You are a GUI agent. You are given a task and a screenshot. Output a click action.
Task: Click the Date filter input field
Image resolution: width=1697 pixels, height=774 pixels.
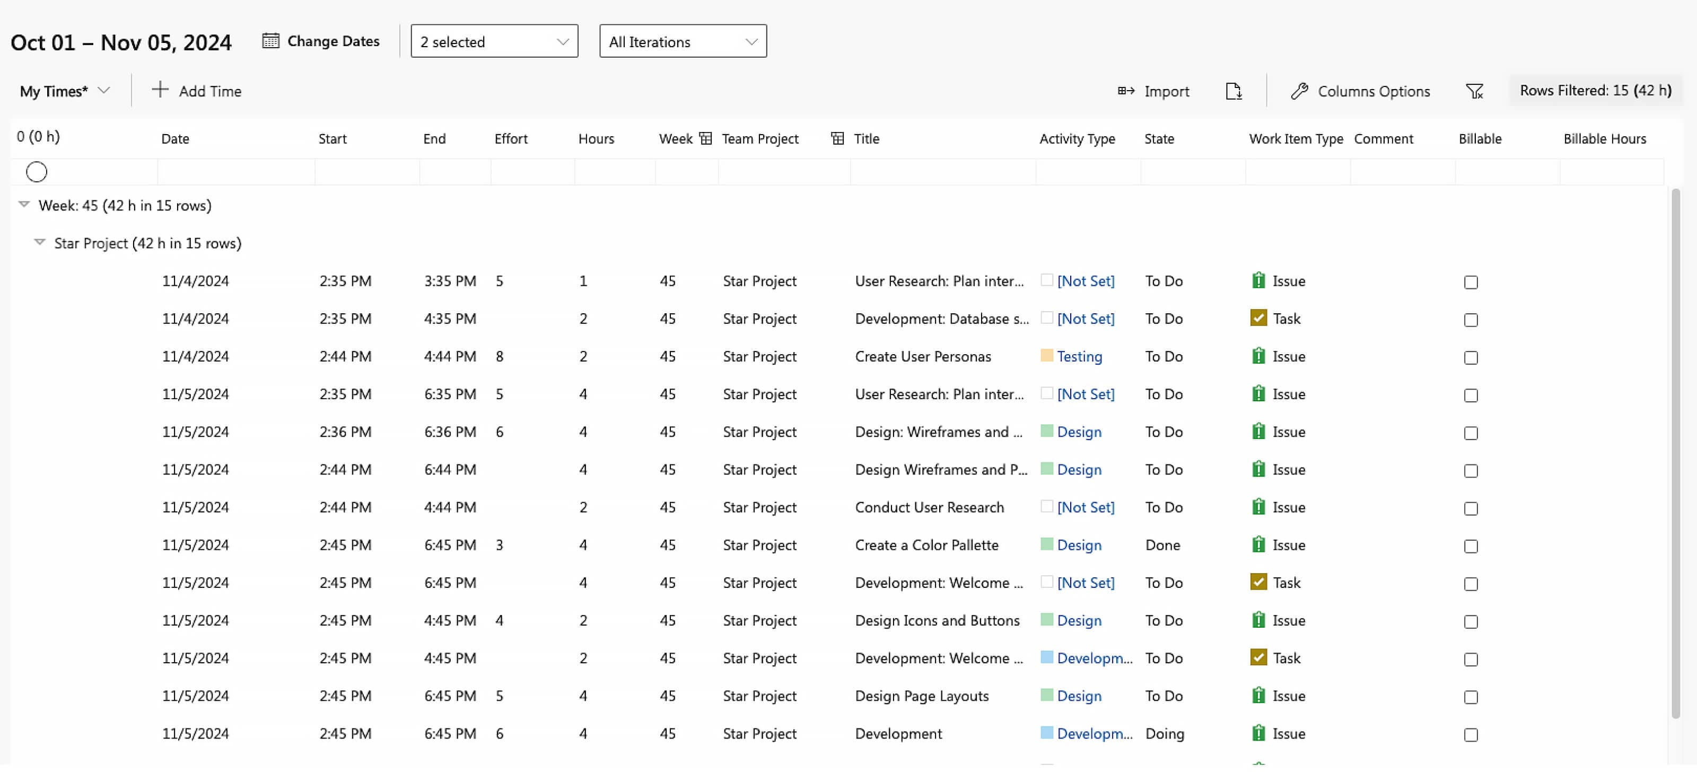click(236, 173)
